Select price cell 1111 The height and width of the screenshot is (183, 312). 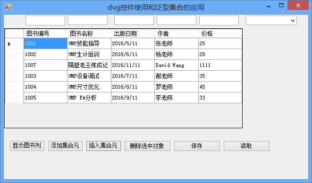tap(220, 65)
